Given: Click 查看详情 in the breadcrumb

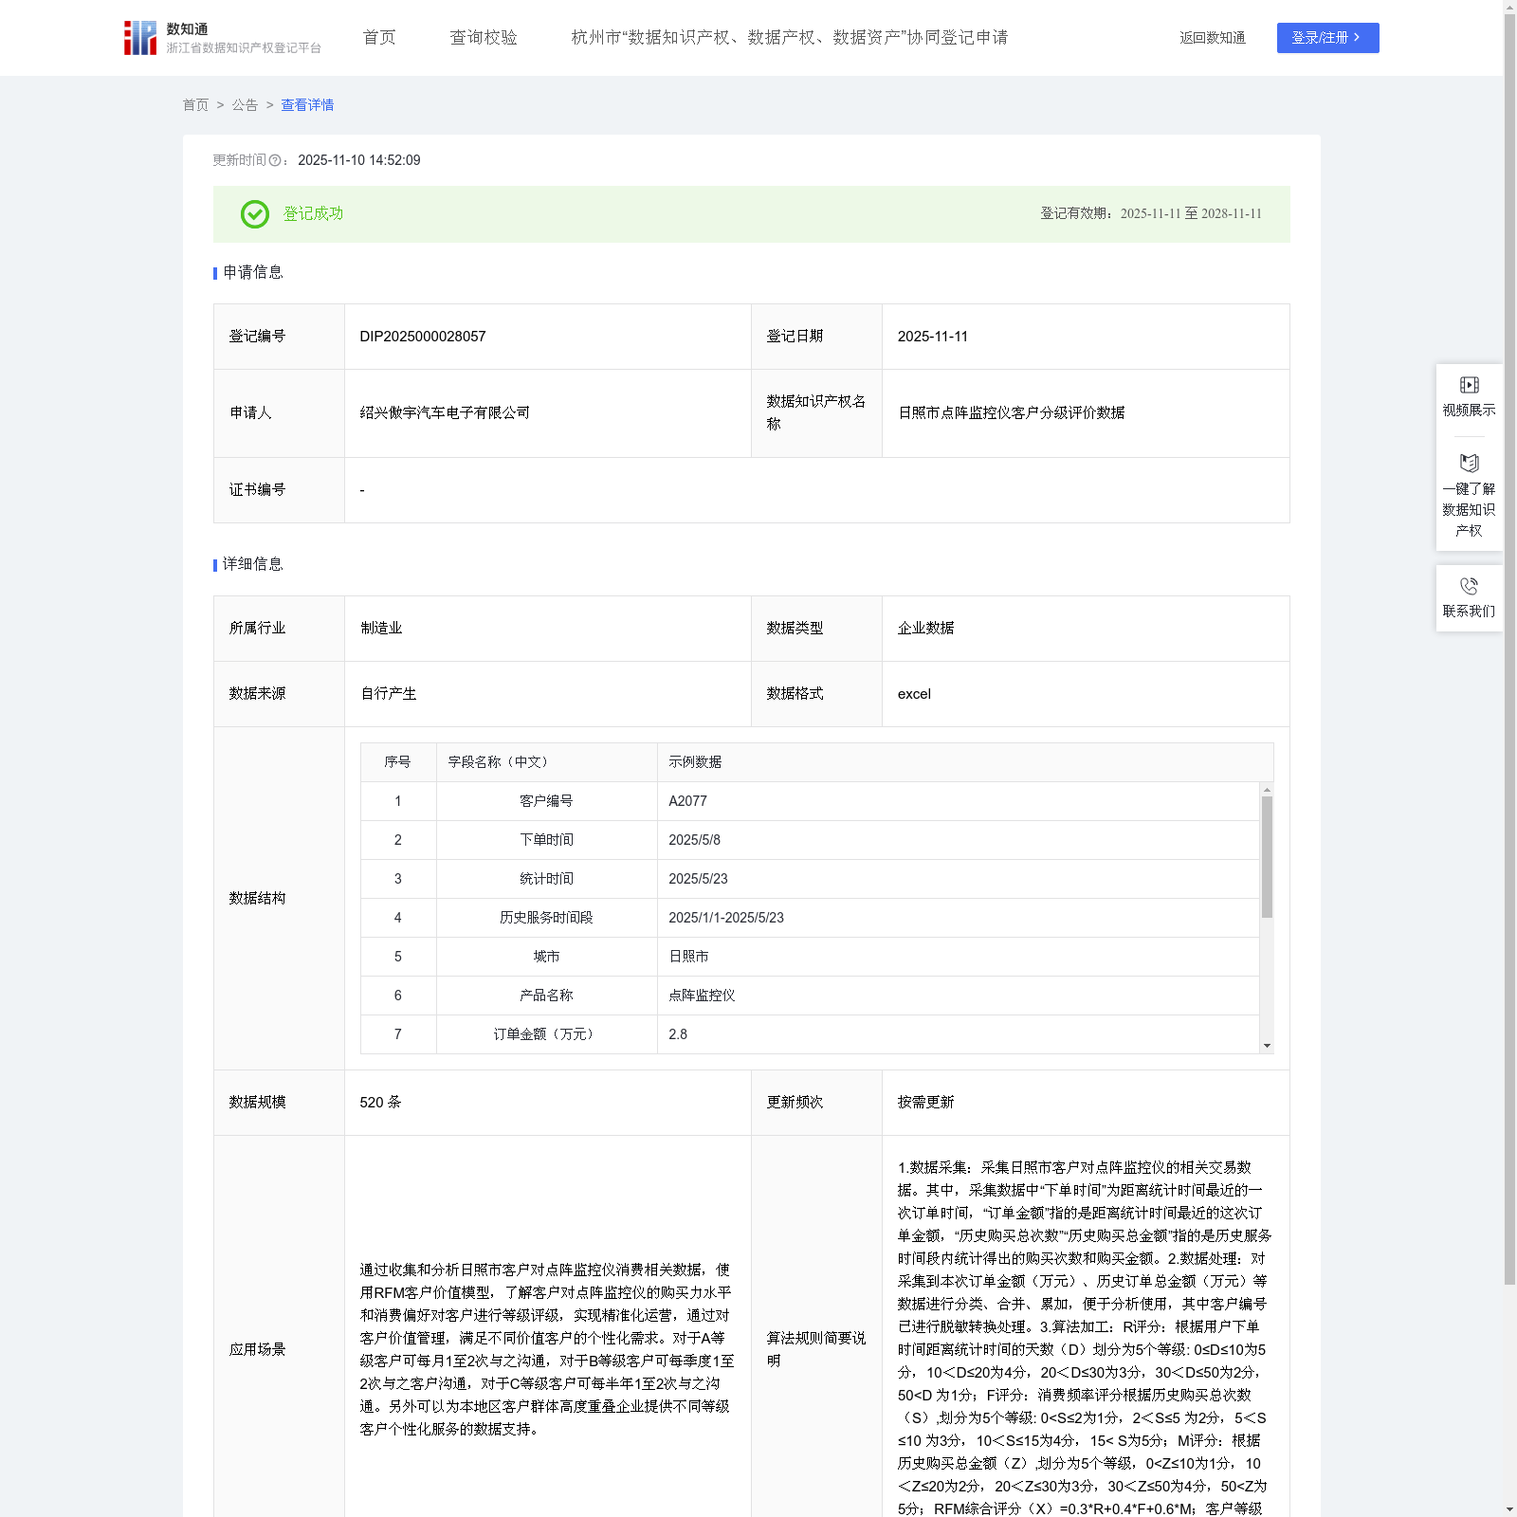Looking at the screenshot, I should pos(307,105).
